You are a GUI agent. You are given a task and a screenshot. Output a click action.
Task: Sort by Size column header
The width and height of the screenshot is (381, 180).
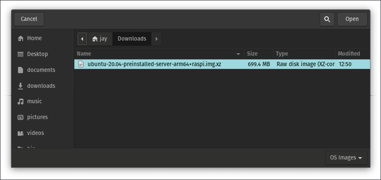(258, 53)
